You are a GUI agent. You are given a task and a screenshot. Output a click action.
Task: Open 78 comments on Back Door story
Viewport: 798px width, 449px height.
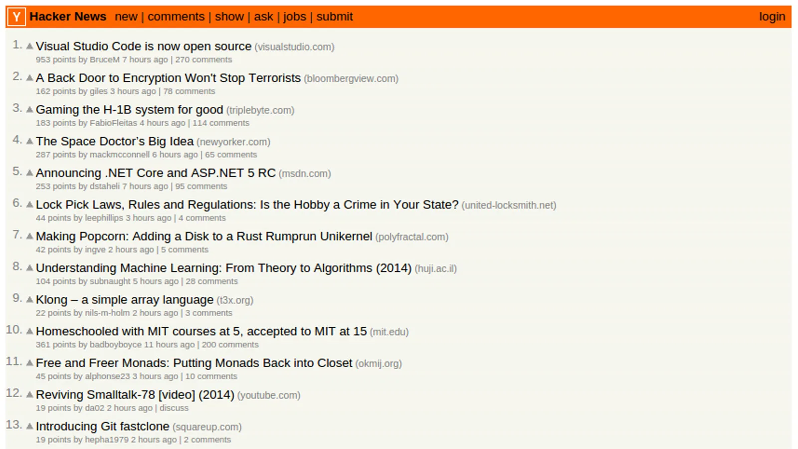pyautogui.click(x=189, y=91)
